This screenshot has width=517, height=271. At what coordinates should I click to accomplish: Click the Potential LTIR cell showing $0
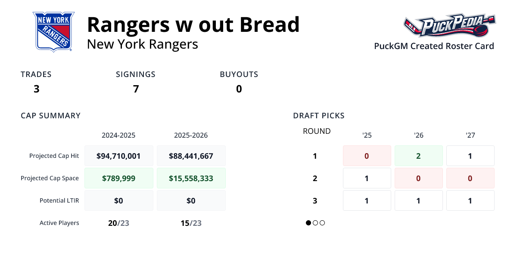click(x=119, y=200)
